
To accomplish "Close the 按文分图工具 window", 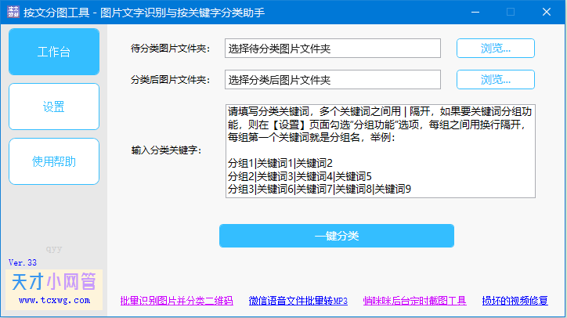I will click(547, 12).
